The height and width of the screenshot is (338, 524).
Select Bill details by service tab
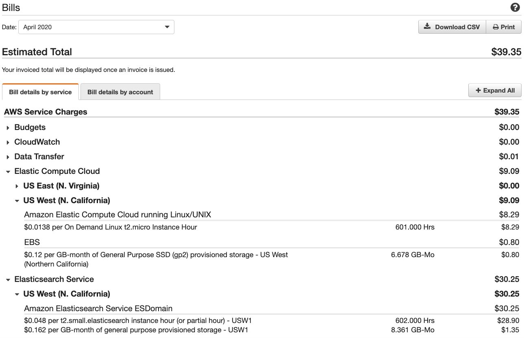40,92
